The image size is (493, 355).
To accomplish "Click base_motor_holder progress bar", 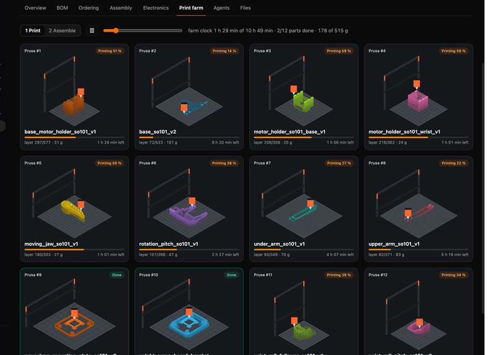I will (74, 138).
